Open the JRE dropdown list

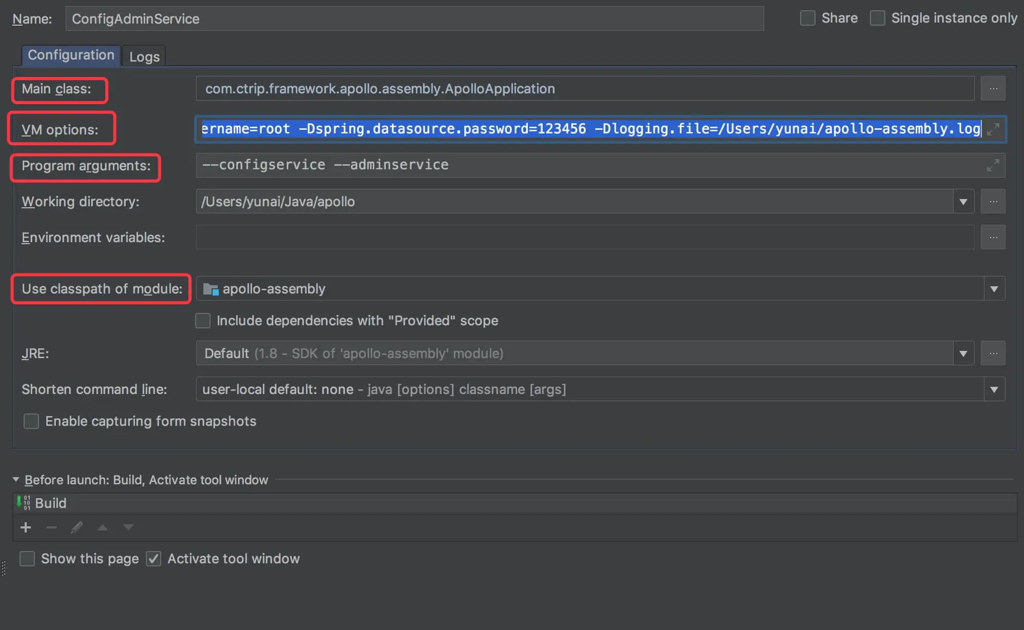pyautogui.click(x=963, y=353)
